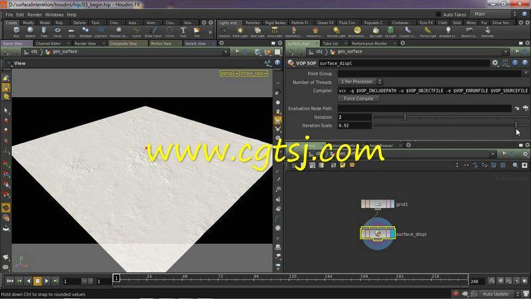Expand the scene view path dropdown

pos(226,52)
